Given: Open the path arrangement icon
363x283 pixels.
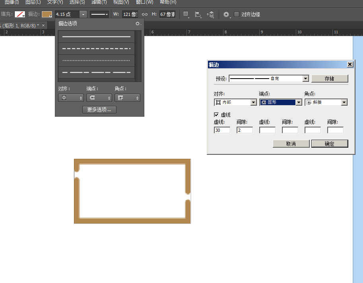Looking at the screenshot, I should click(x=210, y=14).
